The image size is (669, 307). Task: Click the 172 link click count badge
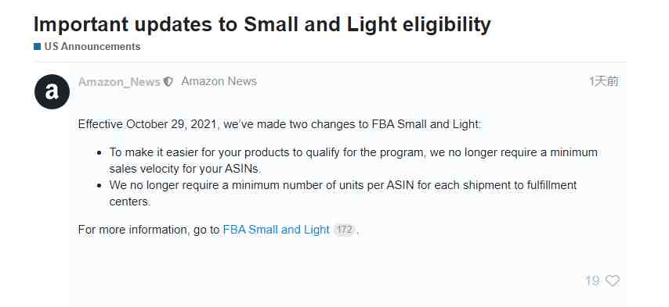click(x=344, y=230)
